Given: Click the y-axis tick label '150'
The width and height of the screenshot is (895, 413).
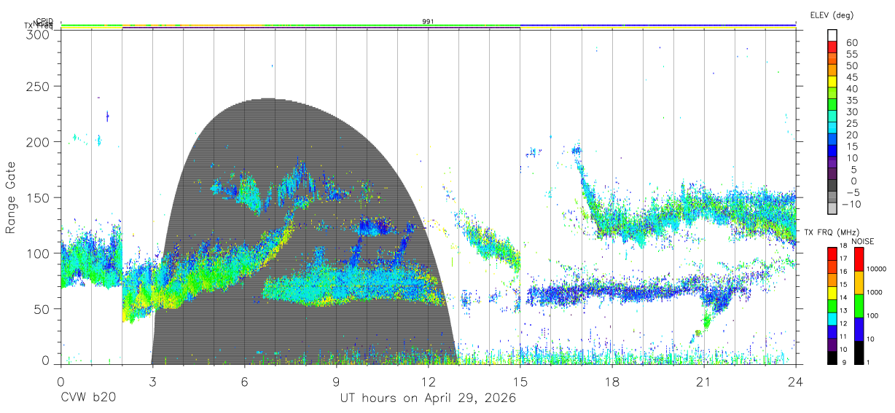Looking at the screenshot, I should (x=39, y=197).
